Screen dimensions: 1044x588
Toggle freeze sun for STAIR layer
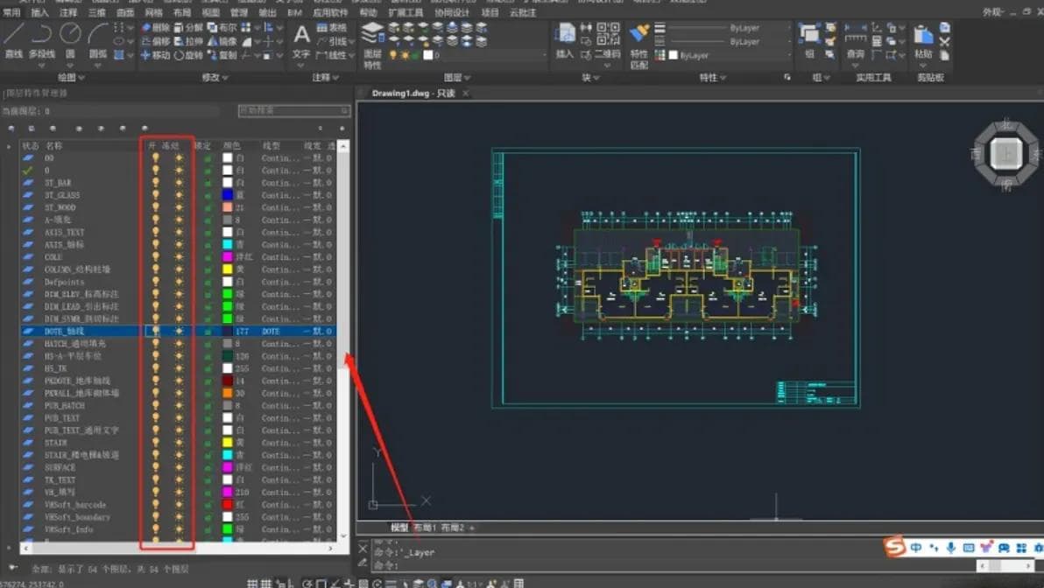click(x=179, y=443)
